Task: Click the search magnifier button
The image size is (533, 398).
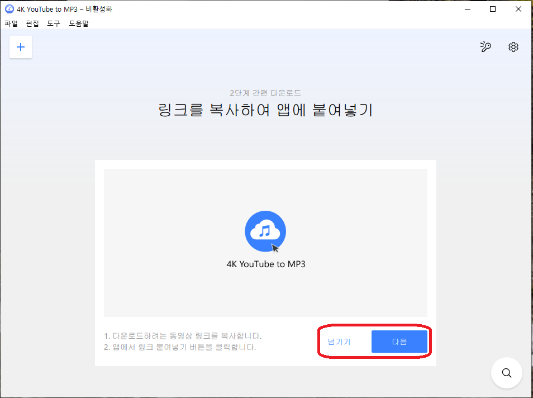Action: click(507, 373)
